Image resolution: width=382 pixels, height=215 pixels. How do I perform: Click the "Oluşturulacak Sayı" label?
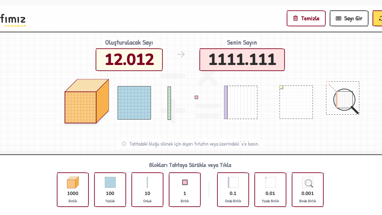[129, 42]
